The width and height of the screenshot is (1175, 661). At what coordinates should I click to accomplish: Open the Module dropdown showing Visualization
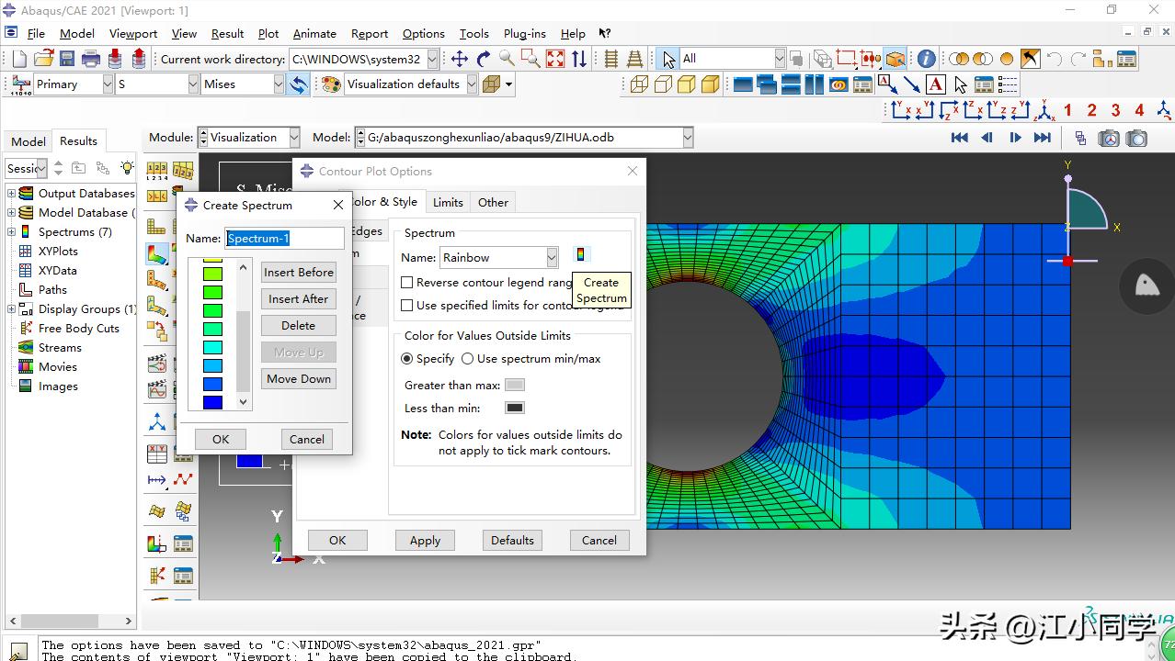pyautogui.click(x=294, y=138)
